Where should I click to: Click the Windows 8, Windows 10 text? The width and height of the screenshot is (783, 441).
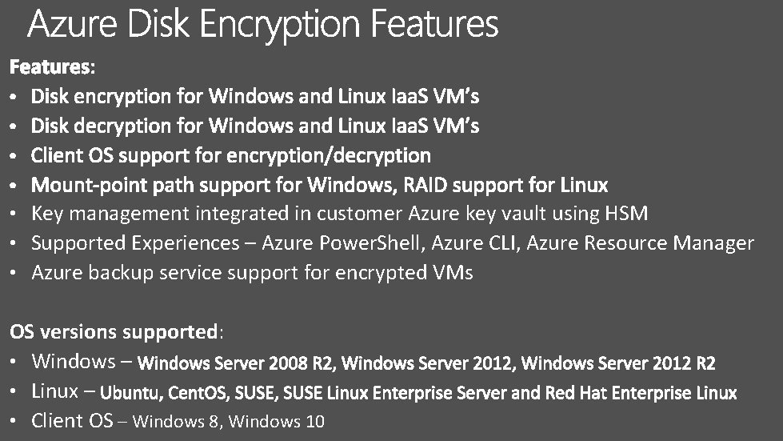click(229, 422)
